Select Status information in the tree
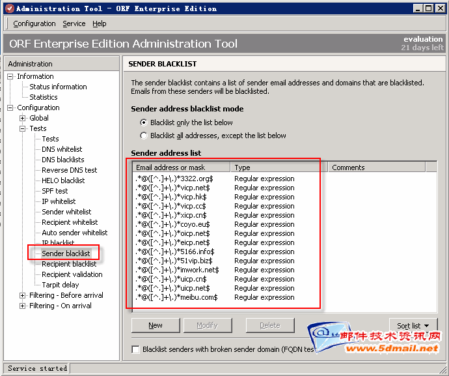This screenshot has height=376, width=449. (58, 87)
